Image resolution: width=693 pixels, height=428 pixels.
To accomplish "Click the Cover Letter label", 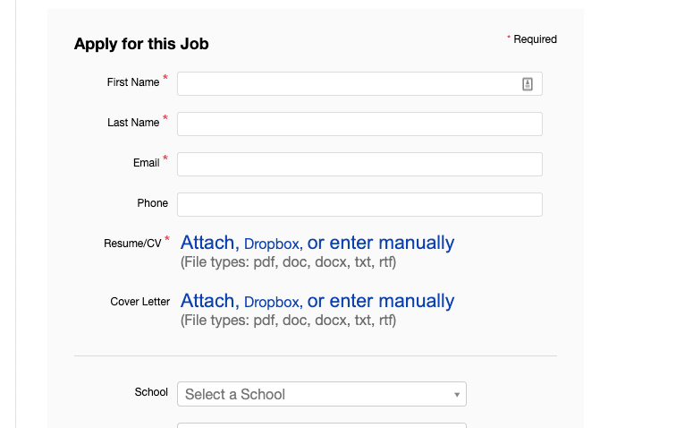I will coord(140,302).
